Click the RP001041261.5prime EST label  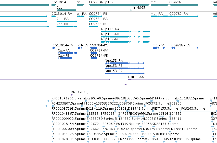point(69,98)
